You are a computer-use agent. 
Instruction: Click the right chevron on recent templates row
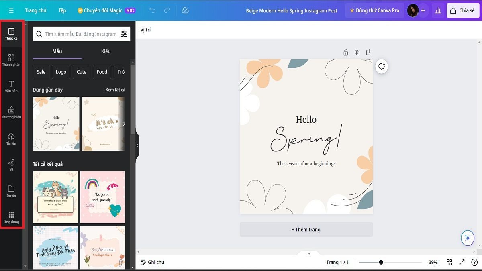124,124
